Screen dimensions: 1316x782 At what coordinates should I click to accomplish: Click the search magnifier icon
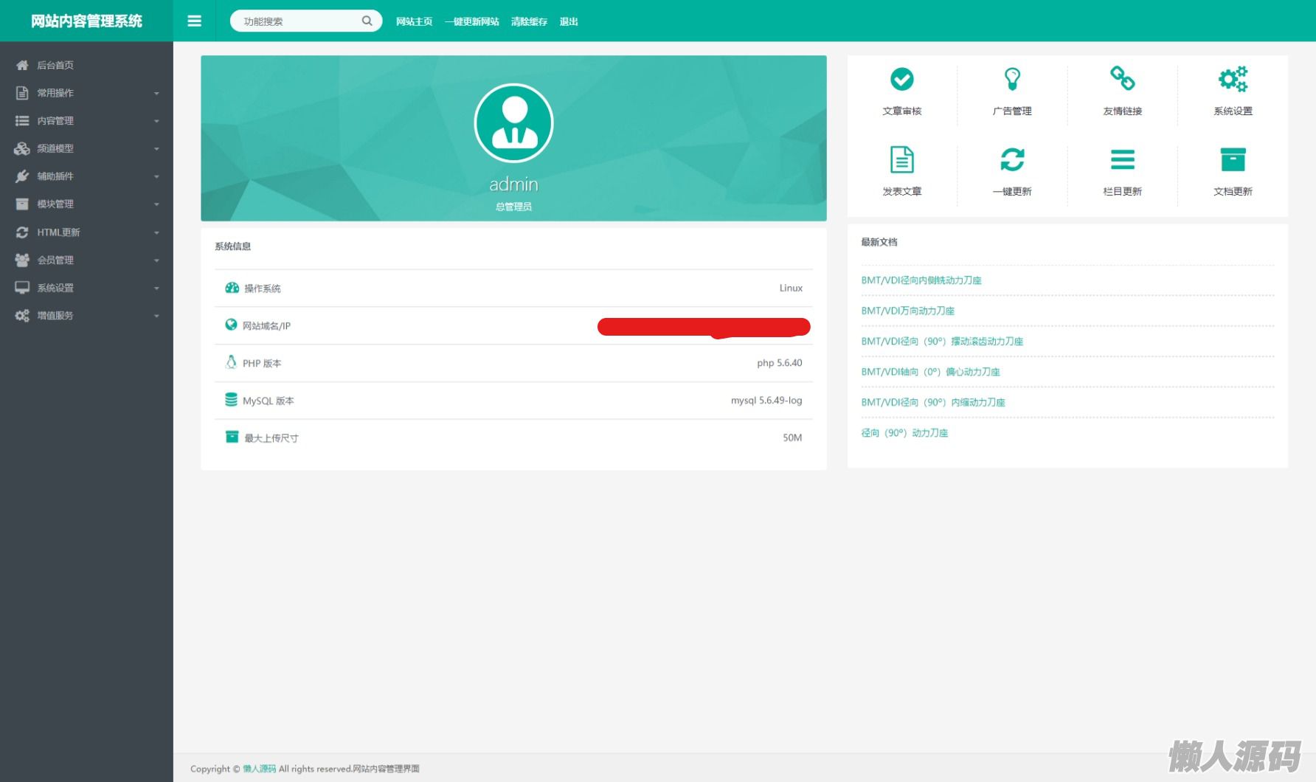pos(367,21)
